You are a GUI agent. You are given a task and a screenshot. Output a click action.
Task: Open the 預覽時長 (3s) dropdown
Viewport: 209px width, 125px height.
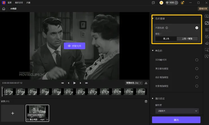[x=134, y=83]
